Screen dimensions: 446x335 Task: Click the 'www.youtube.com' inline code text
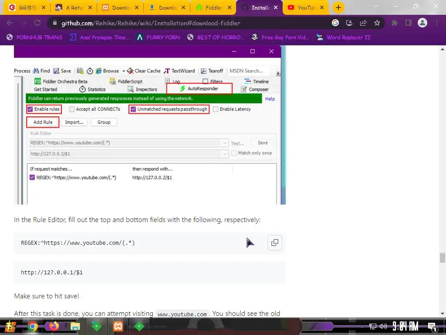tap(182, 314)
